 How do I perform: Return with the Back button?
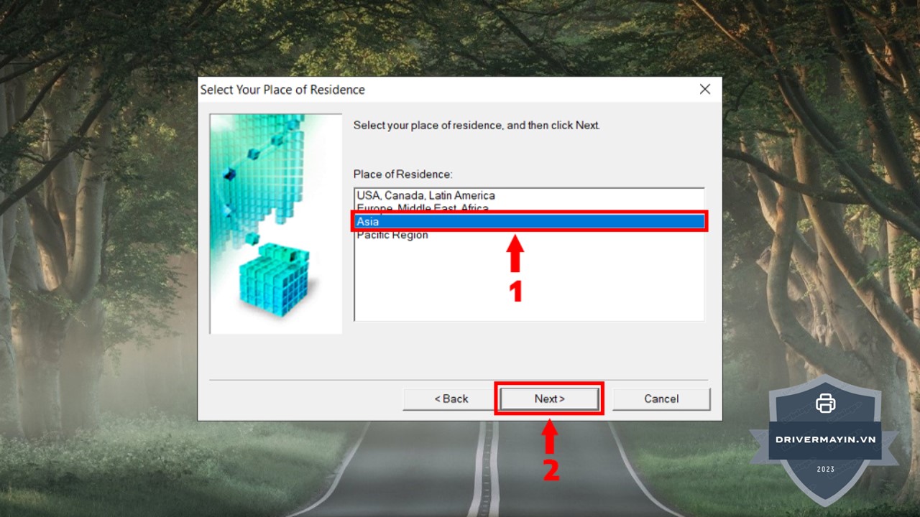[x=451, y=399]
